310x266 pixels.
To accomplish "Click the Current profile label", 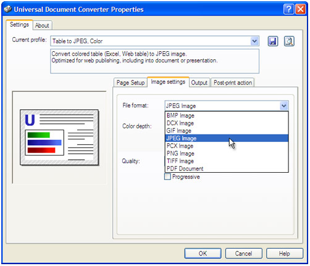I will pos(30,39).
